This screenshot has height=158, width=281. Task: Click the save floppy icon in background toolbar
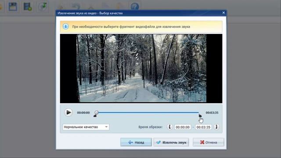pos(13,7)
